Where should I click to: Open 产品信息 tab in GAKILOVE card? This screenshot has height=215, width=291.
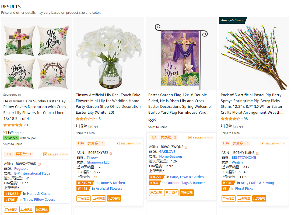[156, 193]
